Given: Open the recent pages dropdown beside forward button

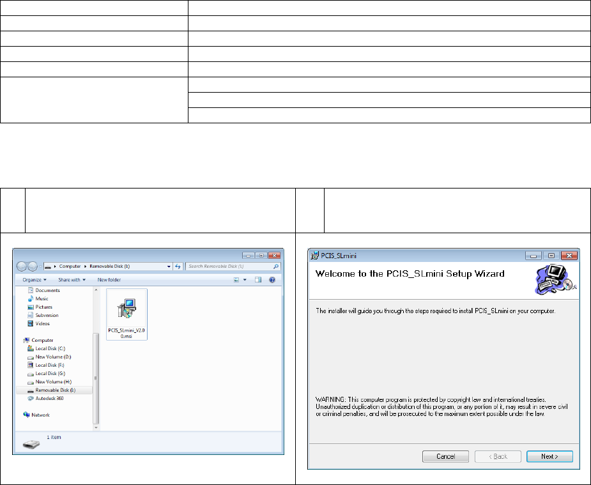Looking at the screenshot, I should (40, 266).
